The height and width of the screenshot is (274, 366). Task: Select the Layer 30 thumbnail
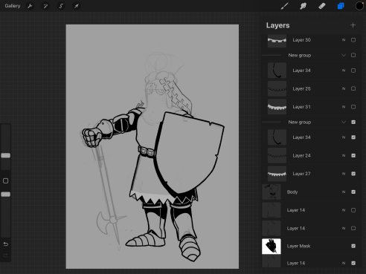(x=277, y=41)
